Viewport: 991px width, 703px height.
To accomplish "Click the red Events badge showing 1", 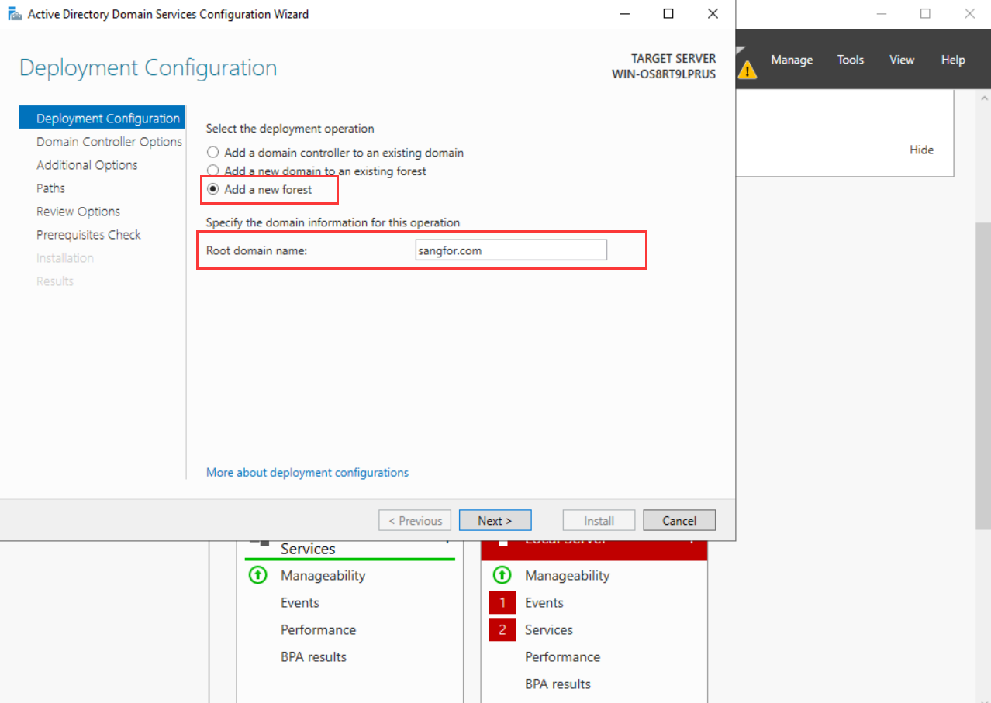I will pyautogui.click(x=502, y=602).
